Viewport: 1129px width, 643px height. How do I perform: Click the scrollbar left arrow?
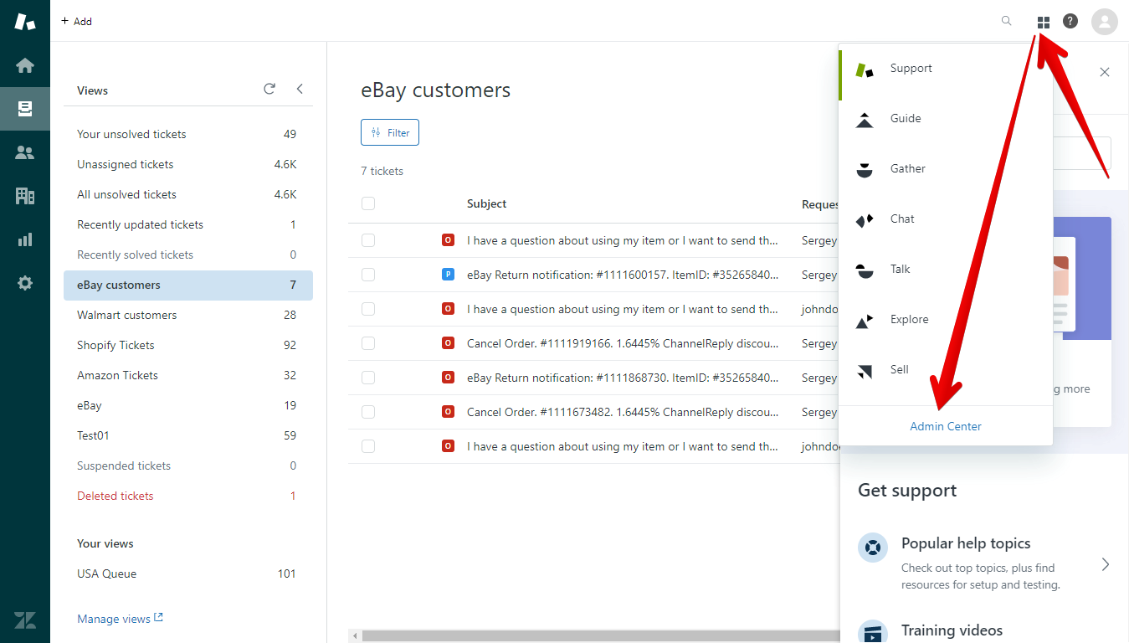point(355,636)
